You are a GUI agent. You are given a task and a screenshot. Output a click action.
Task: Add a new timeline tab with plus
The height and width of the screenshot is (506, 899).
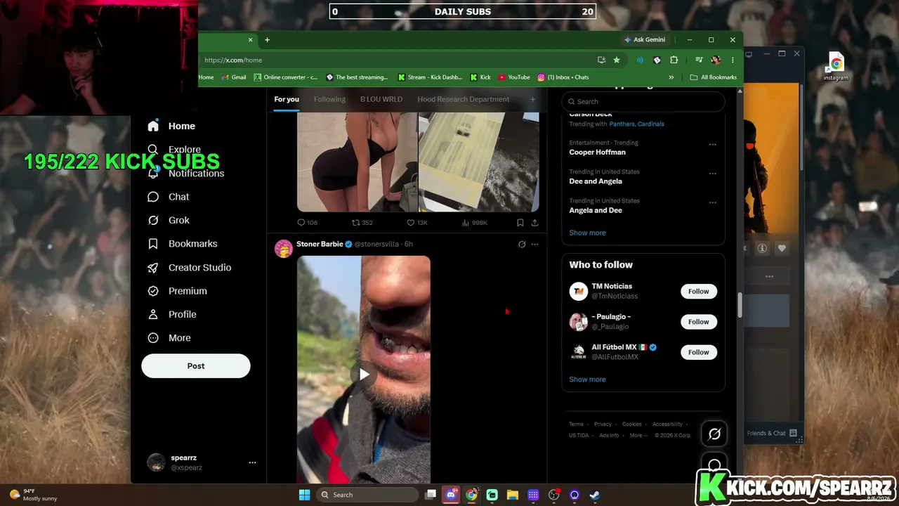tap(532, 99)
